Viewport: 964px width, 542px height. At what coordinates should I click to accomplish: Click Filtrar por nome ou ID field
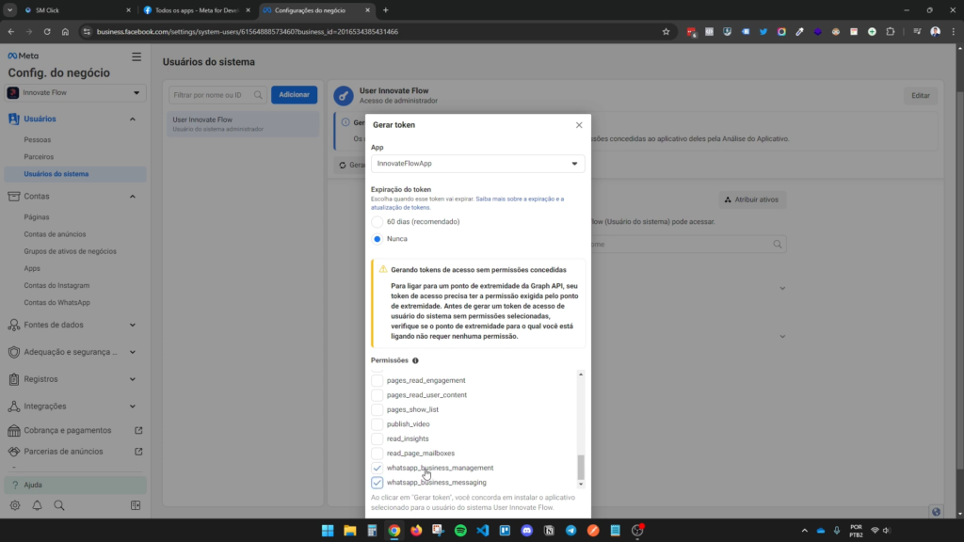click(217, 95)
